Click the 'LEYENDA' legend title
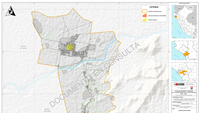This screenshot has width=201, height=113. pos(154,7)
